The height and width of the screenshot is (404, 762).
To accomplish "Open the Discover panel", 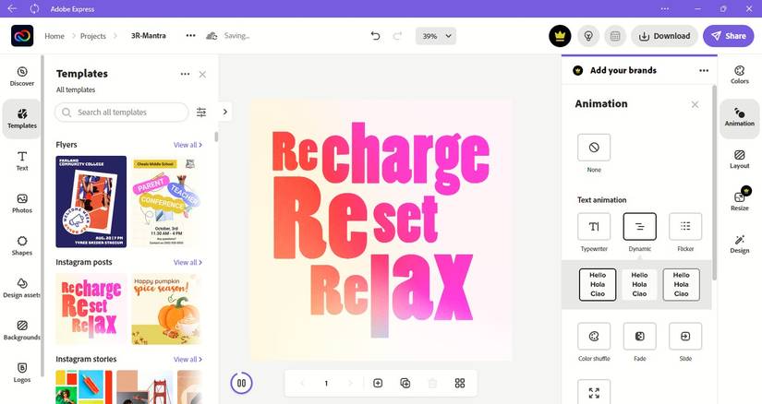I will pyautogui.click(x=22, y=77).
